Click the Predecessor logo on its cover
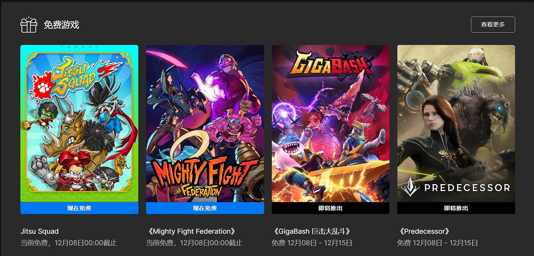The width and height of the screenshot is (534, 256). pos(456,187)
